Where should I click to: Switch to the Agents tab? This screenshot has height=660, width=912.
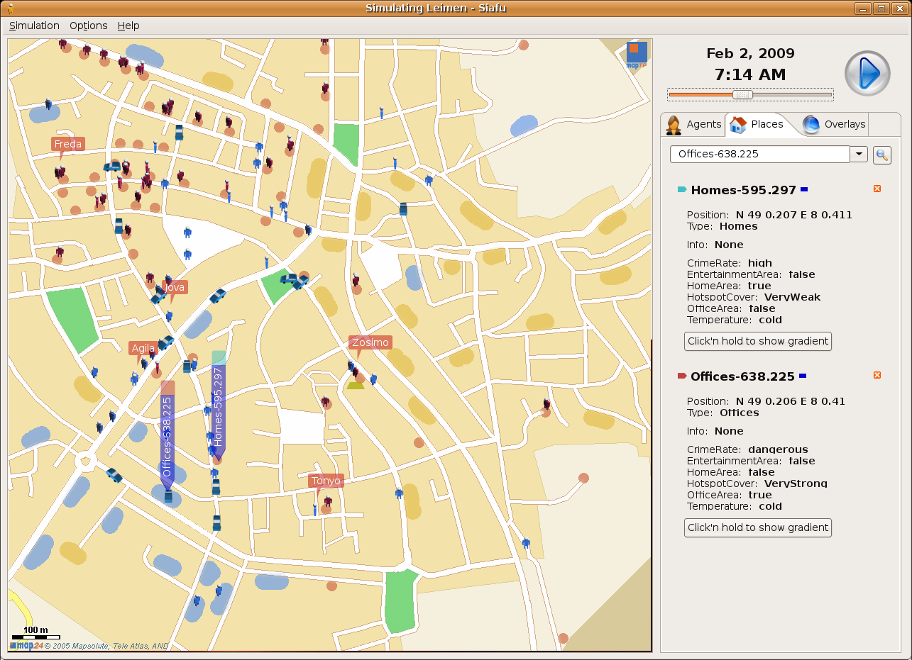tap(693, 124)
